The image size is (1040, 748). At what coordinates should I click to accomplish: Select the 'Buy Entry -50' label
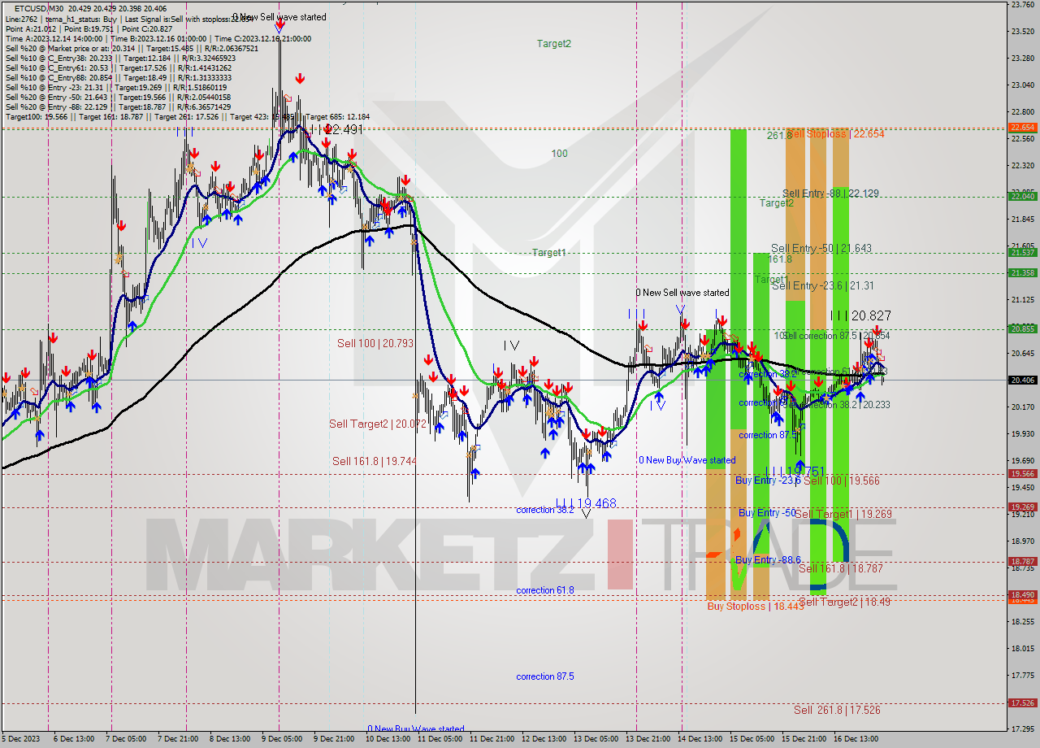click(x=767, y=512)
